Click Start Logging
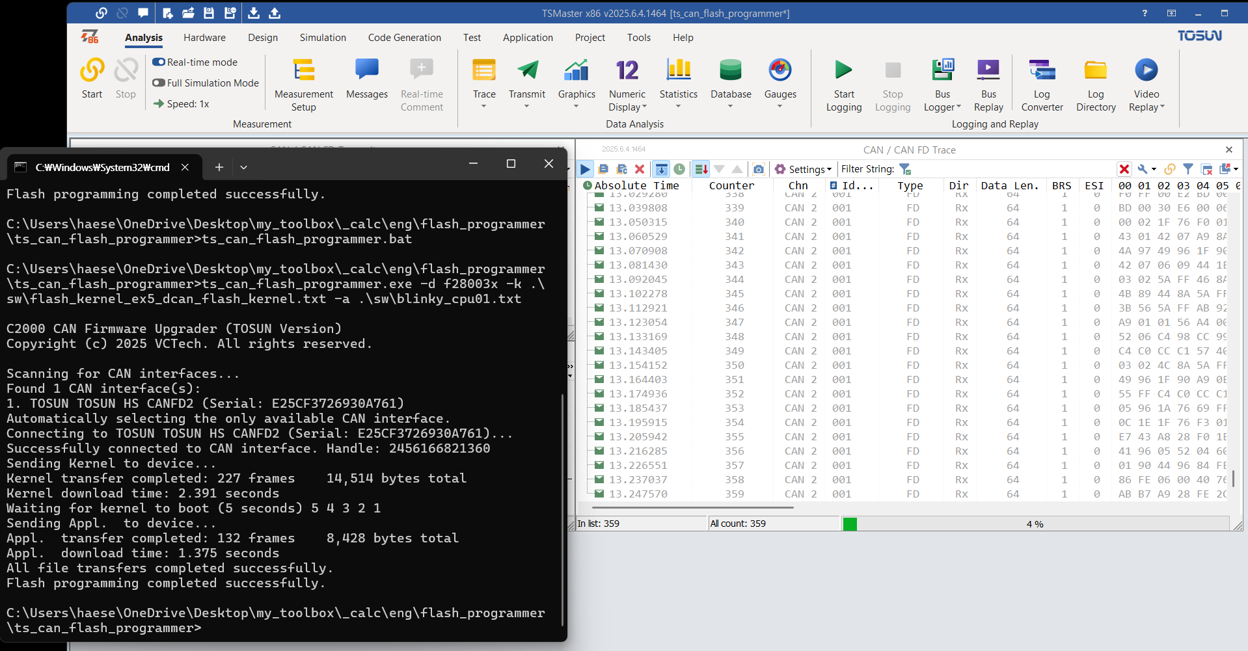 [844, 85]
